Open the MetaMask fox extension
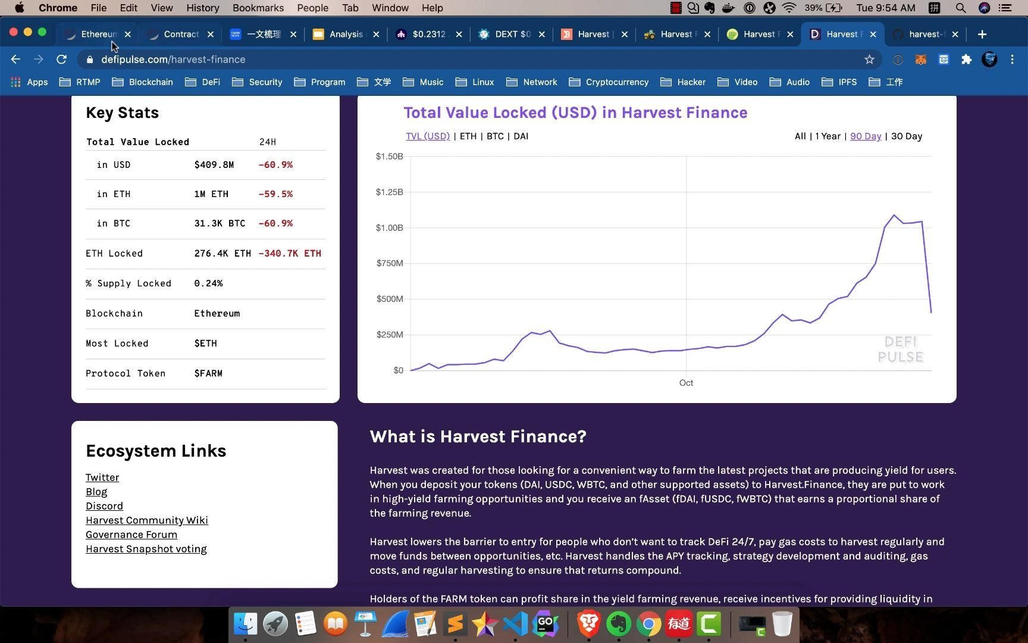This screenshot has width=1028, height=643. [x=921, y=60]
